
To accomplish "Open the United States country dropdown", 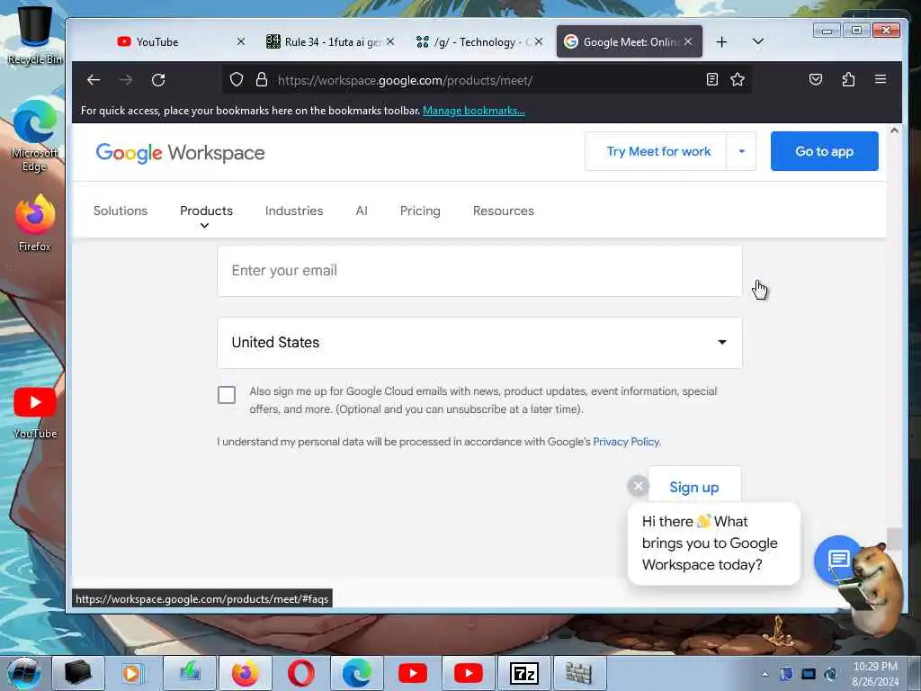I will [479, 343].
